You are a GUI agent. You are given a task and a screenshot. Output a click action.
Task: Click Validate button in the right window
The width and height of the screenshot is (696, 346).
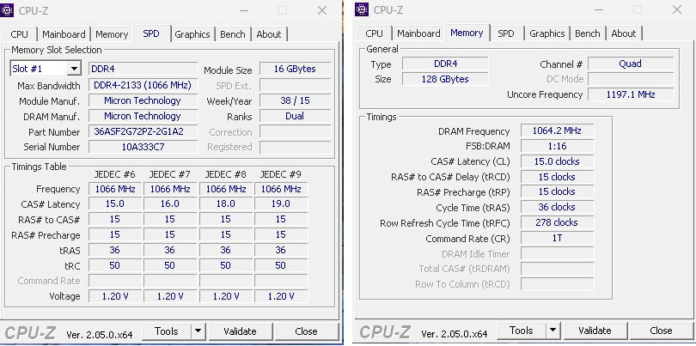595,331
